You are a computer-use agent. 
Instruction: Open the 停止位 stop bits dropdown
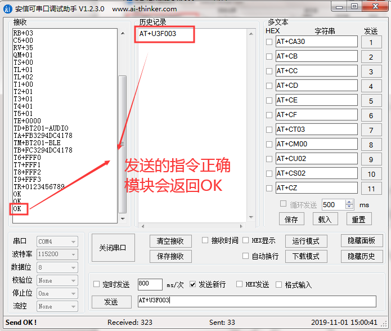[57, 294]
